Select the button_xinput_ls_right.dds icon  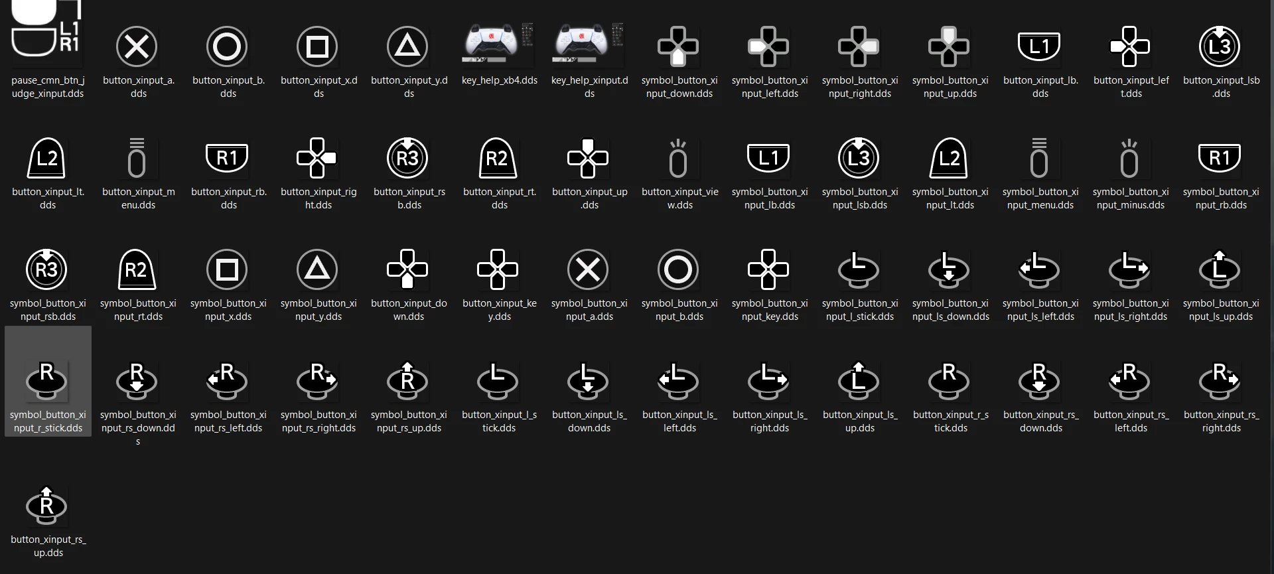[x=768, y=381]
